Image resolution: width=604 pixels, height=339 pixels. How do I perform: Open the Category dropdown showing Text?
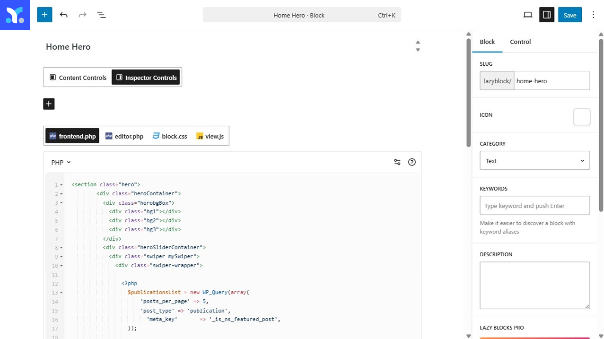click(534, 161)
